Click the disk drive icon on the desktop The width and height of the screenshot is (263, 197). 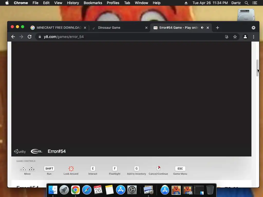point(246,15)
